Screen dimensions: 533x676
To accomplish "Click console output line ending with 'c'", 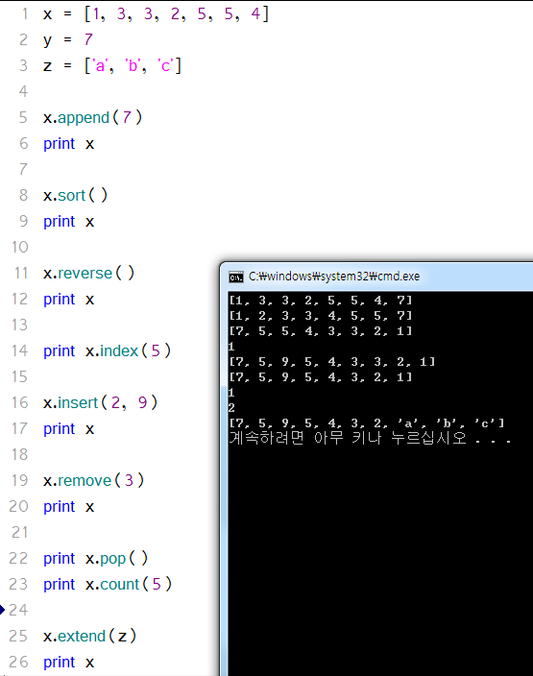I will tap(367, 423).
